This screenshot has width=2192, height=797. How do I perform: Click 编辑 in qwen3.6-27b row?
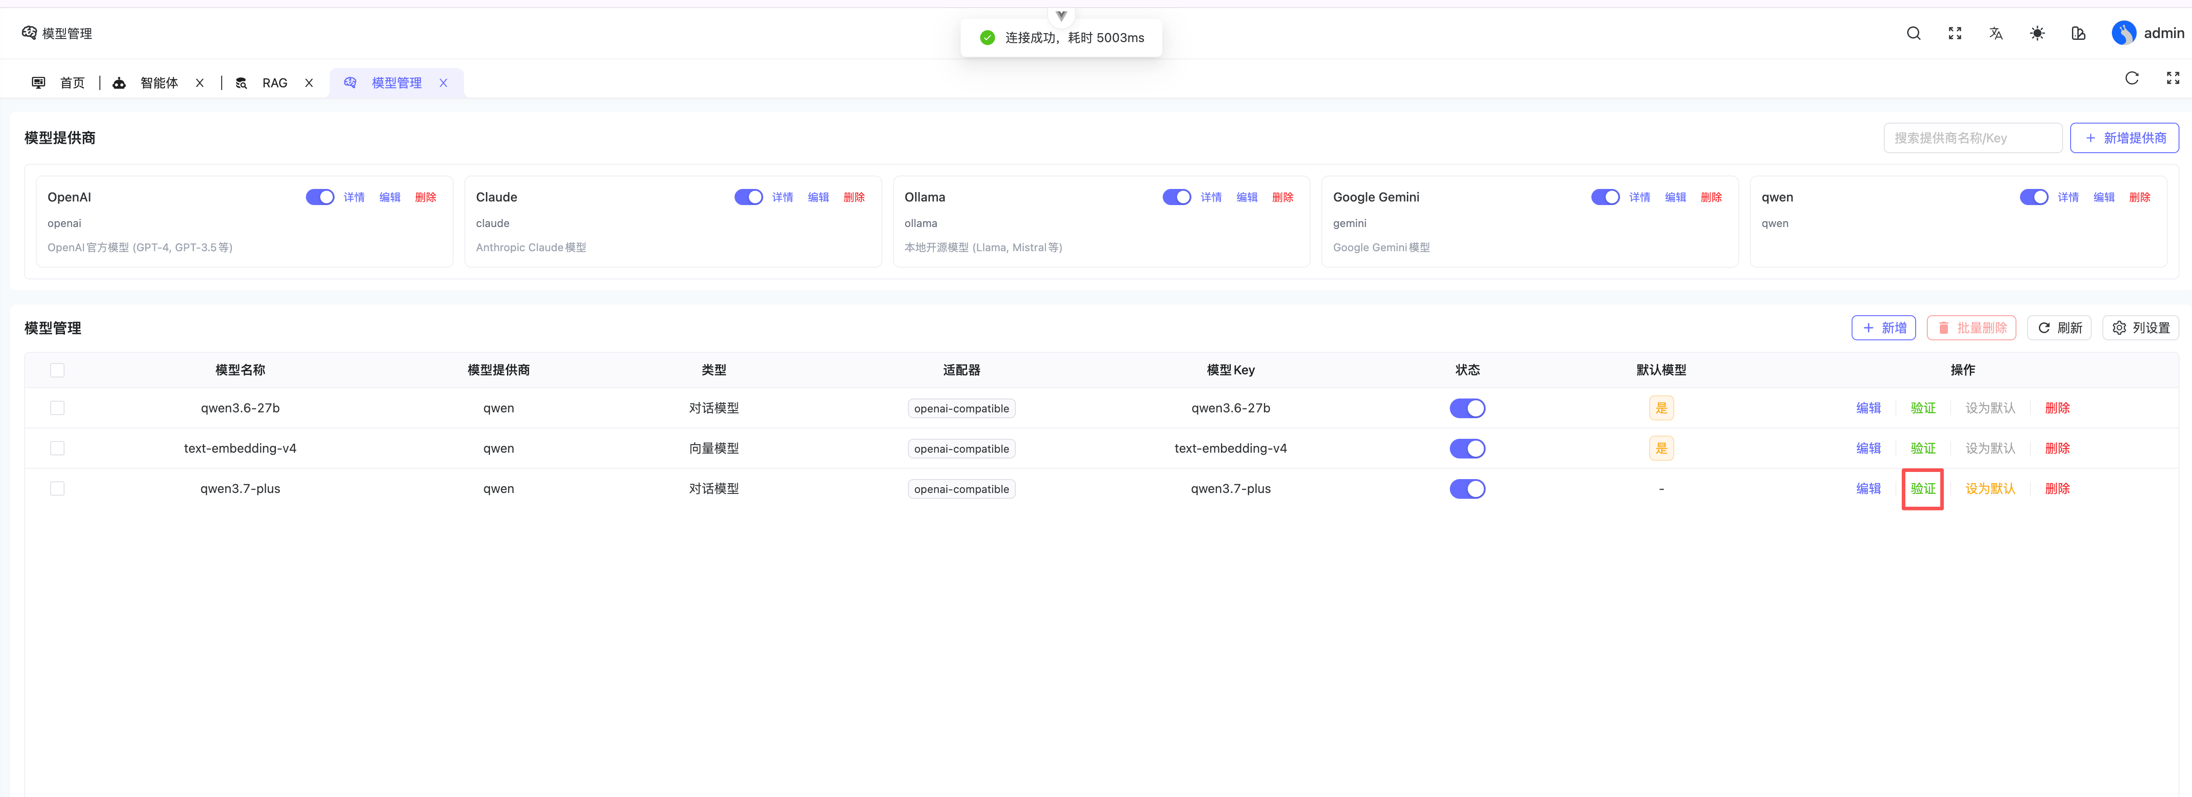1869,408
